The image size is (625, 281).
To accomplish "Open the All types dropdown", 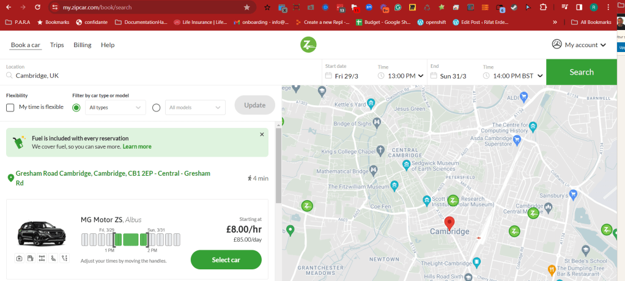I will click(x=116, y=107).
